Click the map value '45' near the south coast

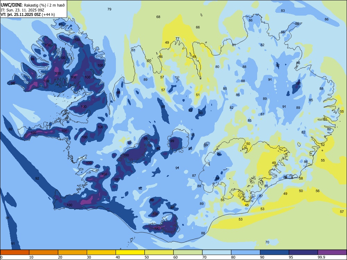247,205
